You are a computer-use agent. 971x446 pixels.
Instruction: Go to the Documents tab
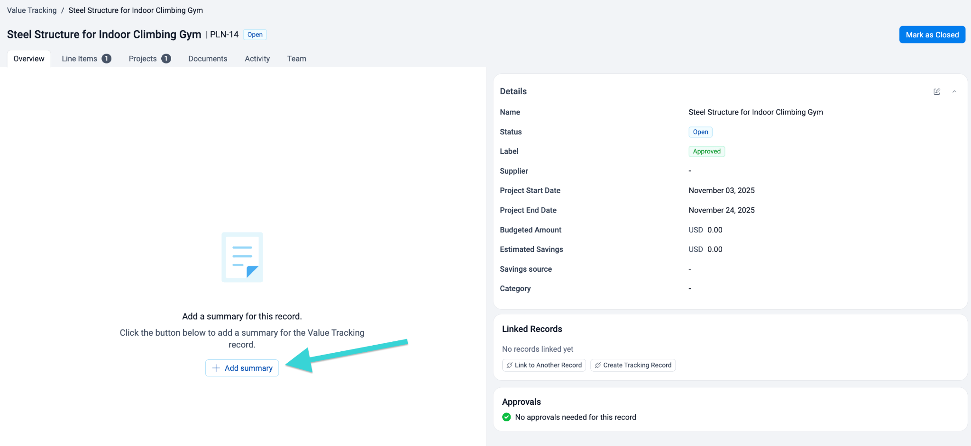pyautogui.click(x=208, y=59)
